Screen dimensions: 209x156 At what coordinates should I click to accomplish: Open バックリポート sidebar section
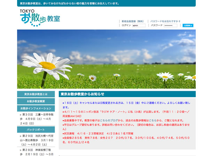(36, 129)
